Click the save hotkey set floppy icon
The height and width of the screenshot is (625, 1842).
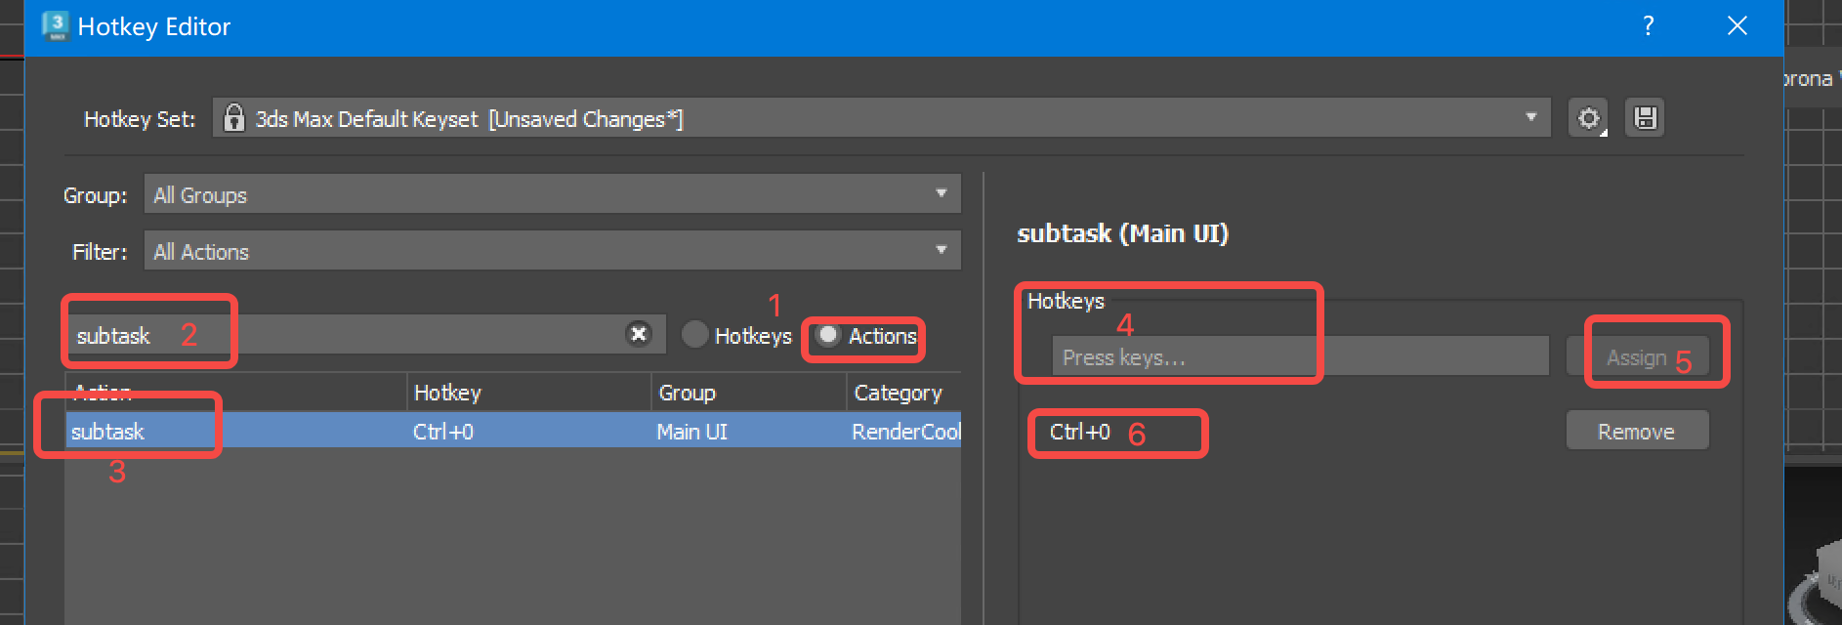1645,118
